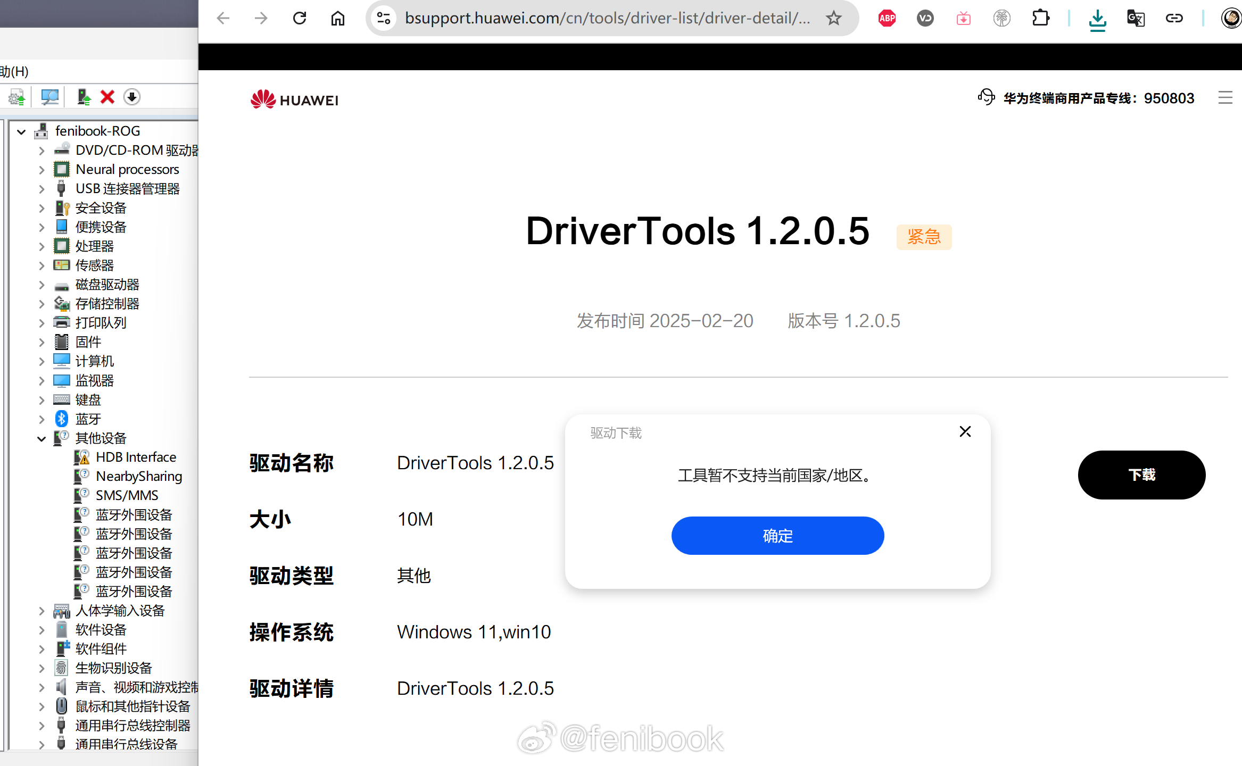Click the Device Manager properties icon
Image resolution: width=1242 pixels, height=766 pixels.
click(16, 97)
